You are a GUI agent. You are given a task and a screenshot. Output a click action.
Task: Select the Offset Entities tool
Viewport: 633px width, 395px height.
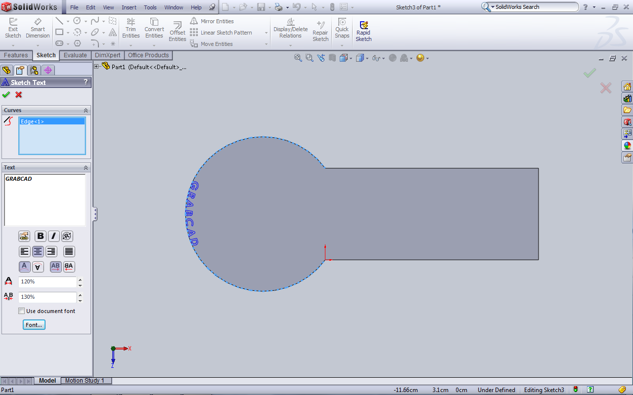tap(178, 31)
